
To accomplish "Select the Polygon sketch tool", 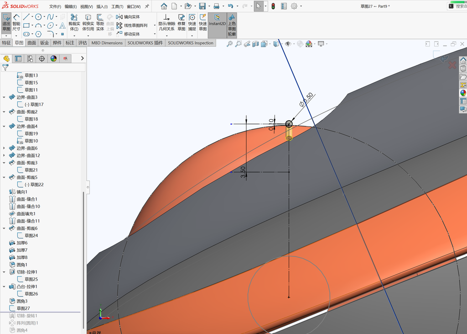I will click(38, 34).
